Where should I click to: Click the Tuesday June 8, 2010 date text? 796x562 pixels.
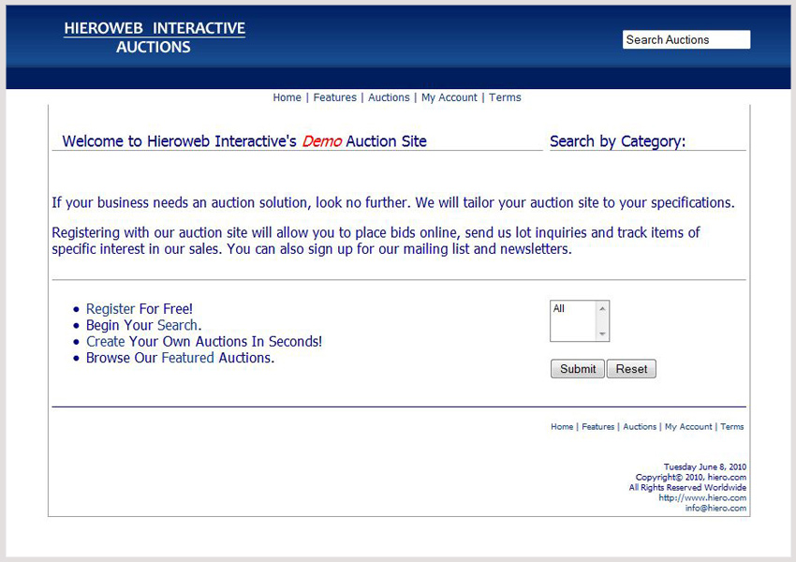point(705,467)
